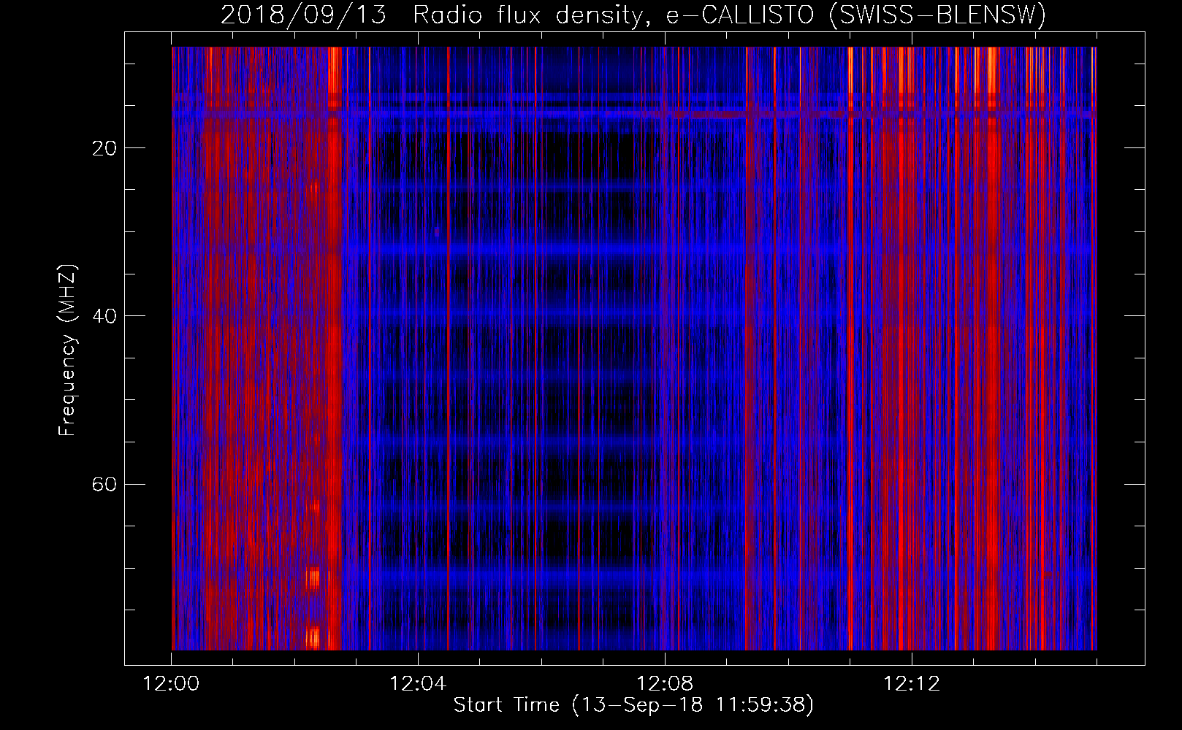Click the date '2018/09/13' in the title
This screenshot has width=1182, height=730.
(303, 15)
